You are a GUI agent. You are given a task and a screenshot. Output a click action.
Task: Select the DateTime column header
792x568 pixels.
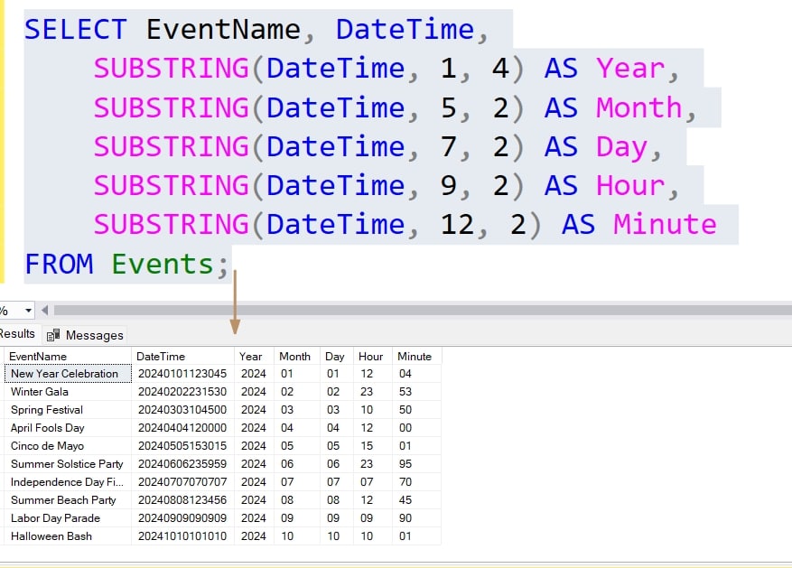[x=161, y=356]
